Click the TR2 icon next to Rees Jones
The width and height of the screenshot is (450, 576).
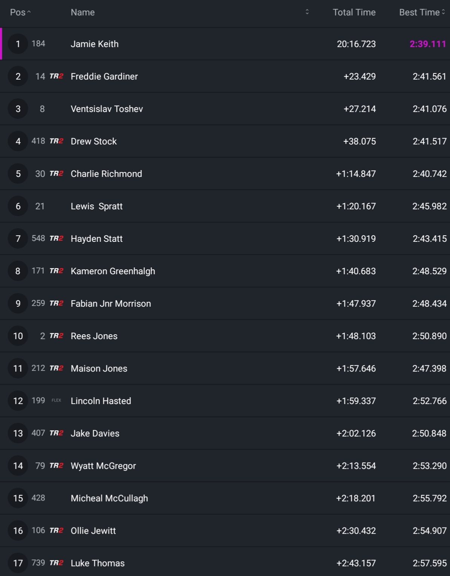56,336
